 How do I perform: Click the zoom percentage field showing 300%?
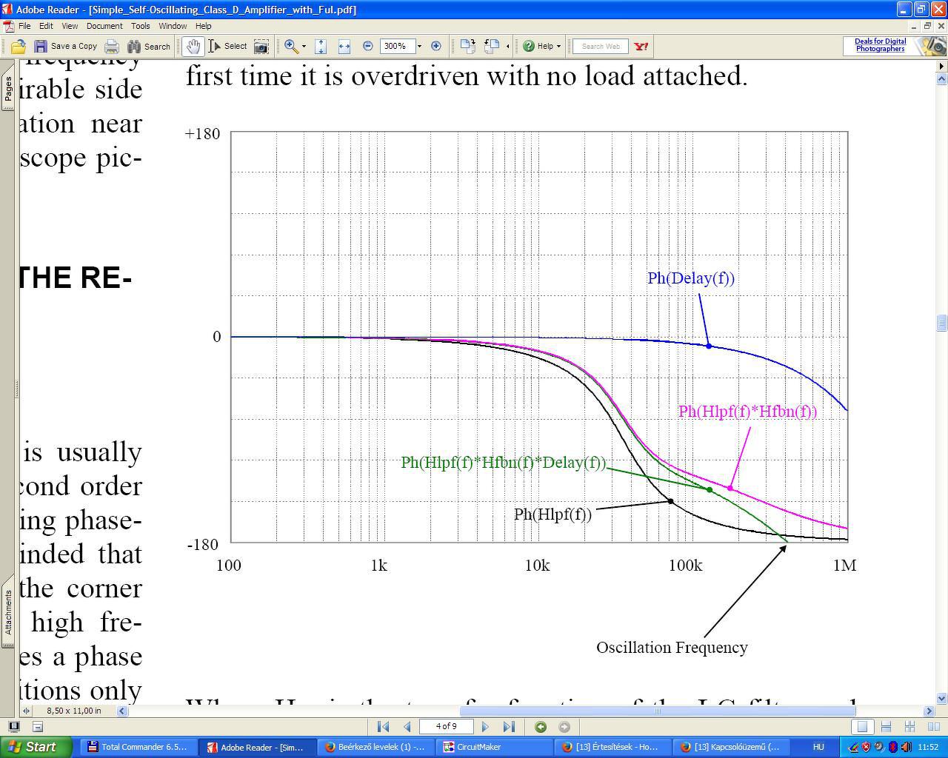(x=397, y=47)
